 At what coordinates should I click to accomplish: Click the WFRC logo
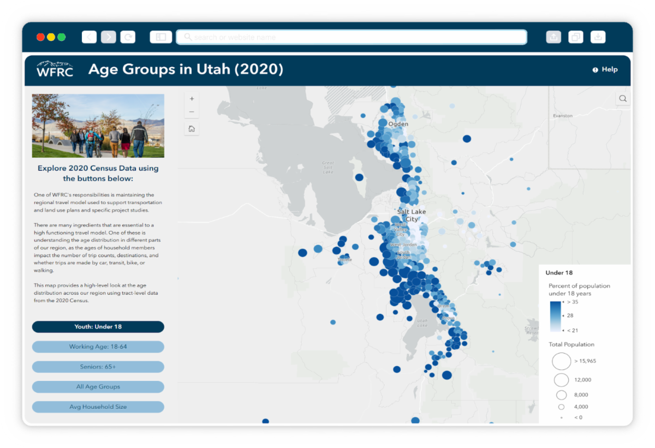coord(55,69)
